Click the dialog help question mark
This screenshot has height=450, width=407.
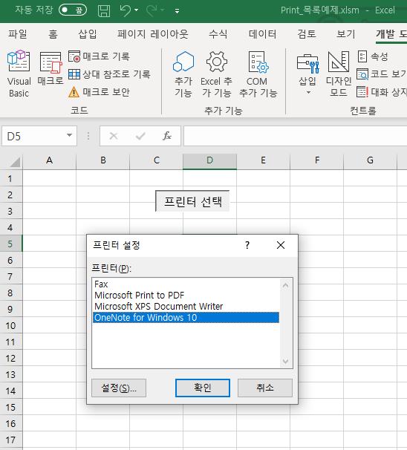click(x=247, y=245)
